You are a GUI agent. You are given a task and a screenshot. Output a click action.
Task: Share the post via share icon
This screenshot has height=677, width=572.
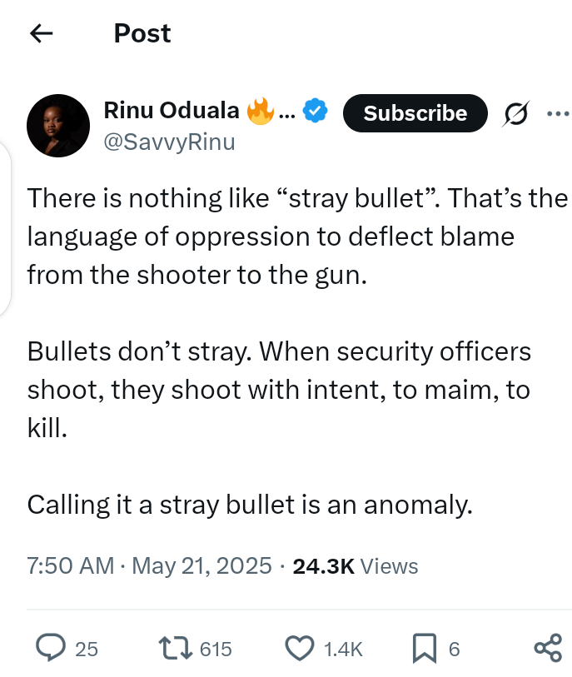coord(546,648)
